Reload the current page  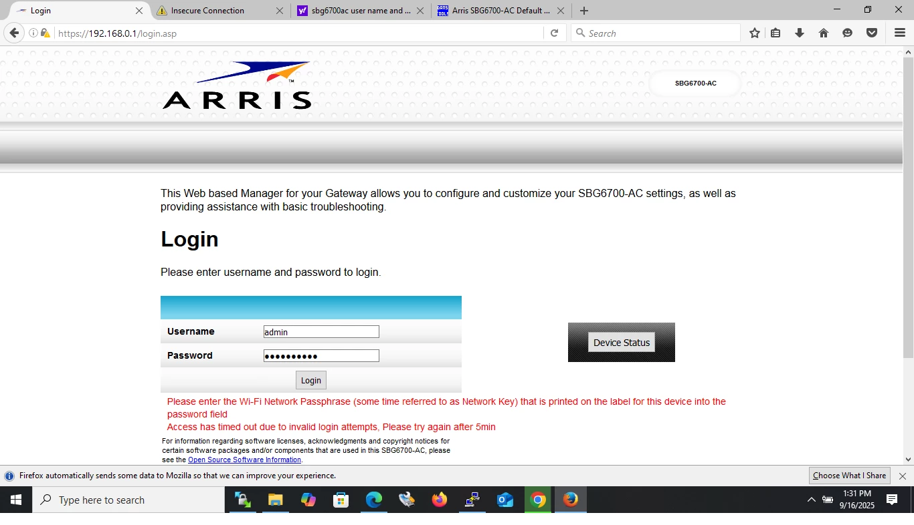[x=554, y=33]
